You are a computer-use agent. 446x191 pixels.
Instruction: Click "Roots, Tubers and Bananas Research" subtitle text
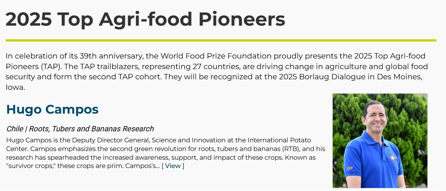coord(91,129)
